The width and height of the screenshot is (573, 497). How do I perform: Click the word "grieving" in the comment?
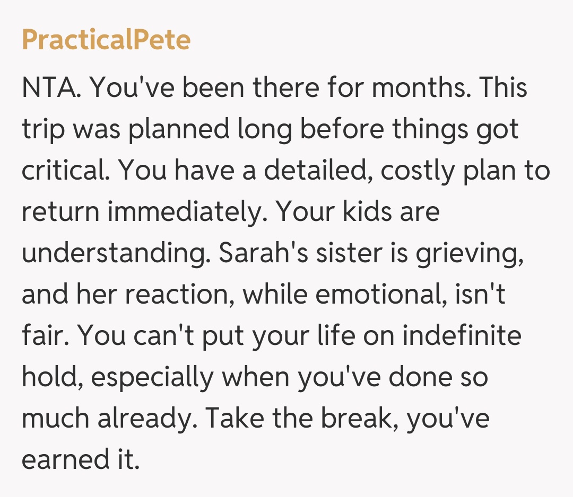(x=470, y=254)
